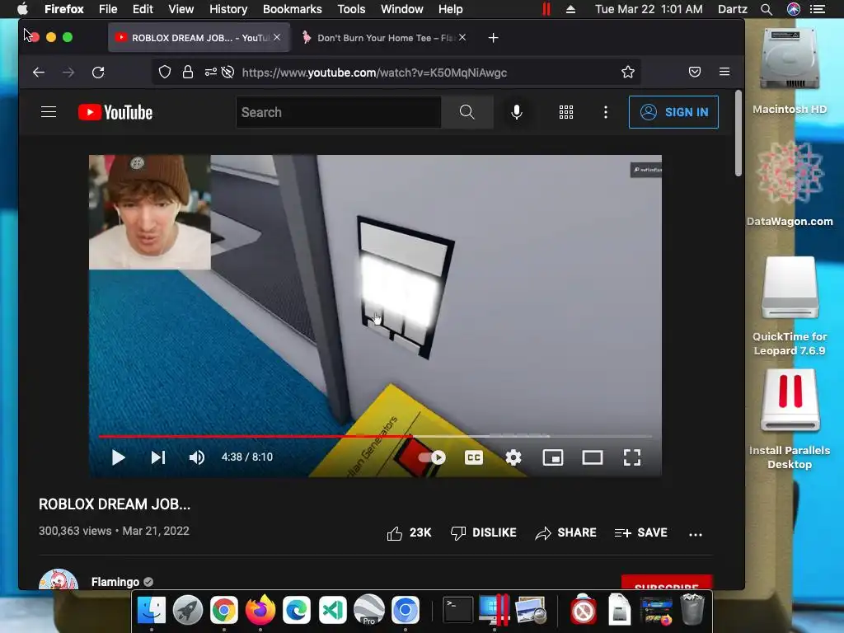Go to YouTube home logo

[115, 112]
